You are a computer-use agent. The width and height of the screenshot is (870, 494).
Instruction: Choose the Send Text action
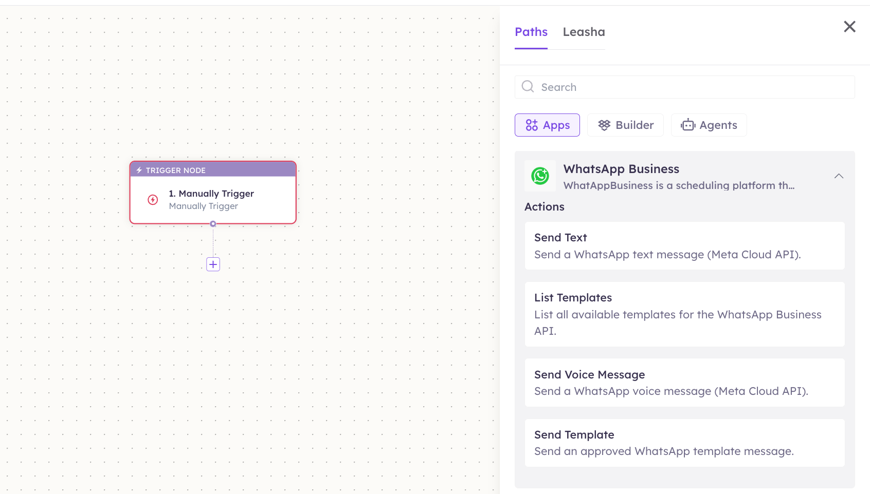point(684,245)
